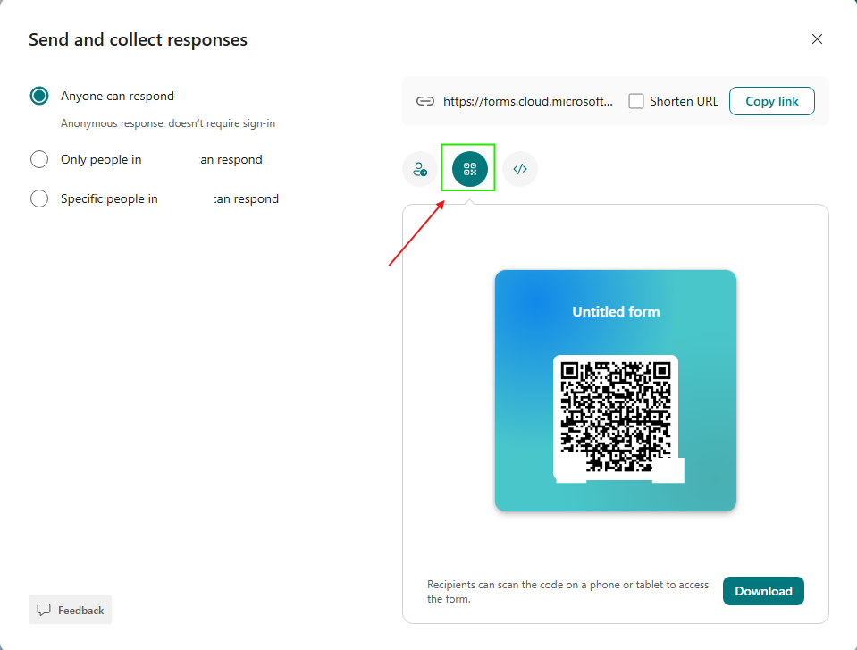Enable the Shorten URL checkbox
This screenshot has width=857, height=650.
point(635,101)
